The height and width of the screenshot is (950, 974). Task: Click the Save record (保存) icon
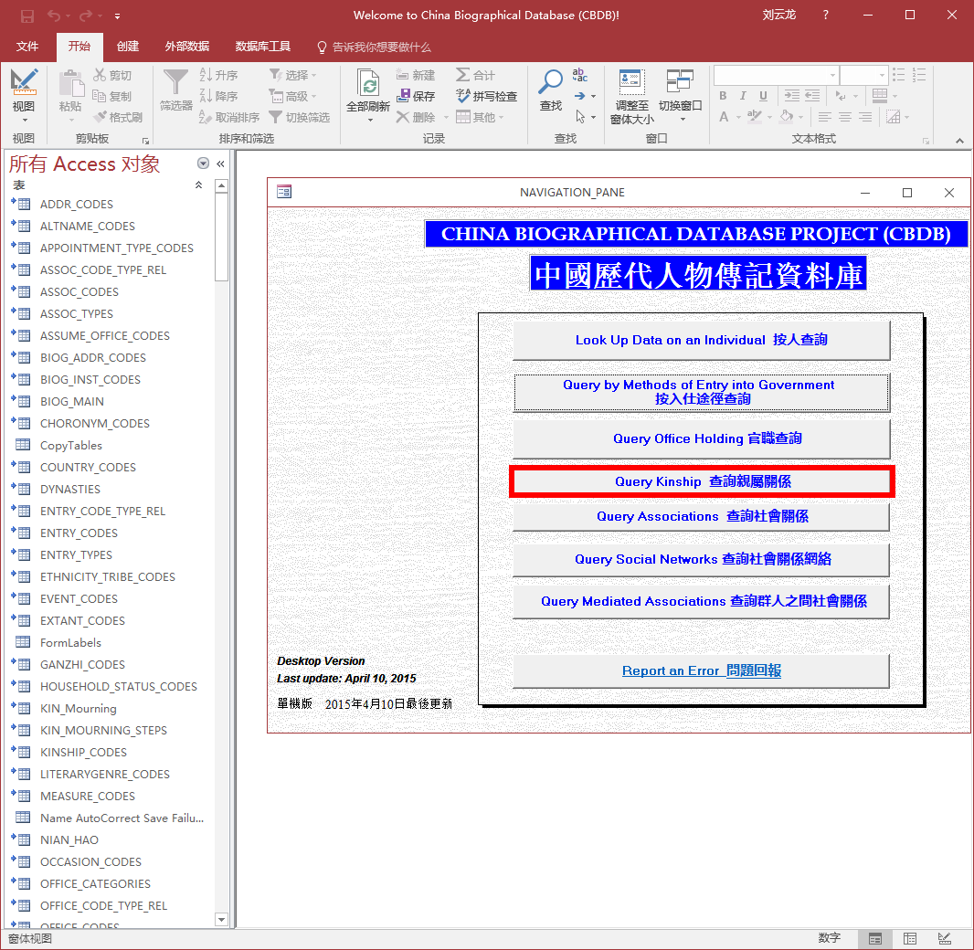coord(405,96)
